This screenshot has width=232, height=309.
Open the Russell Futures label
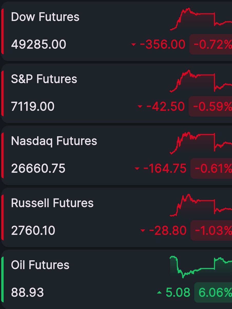coord(52,203)
